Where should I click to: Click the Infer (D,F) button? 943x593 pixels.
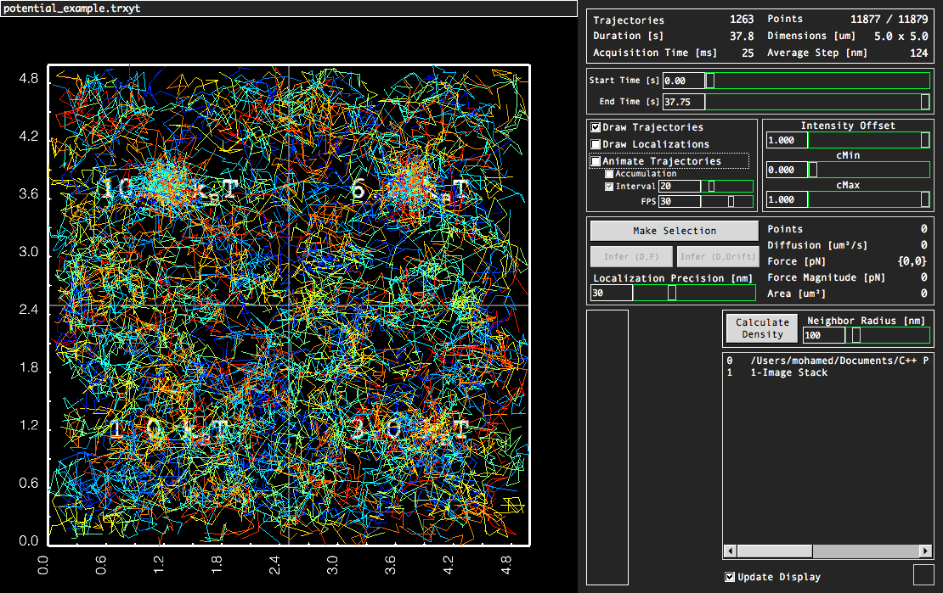631,257
